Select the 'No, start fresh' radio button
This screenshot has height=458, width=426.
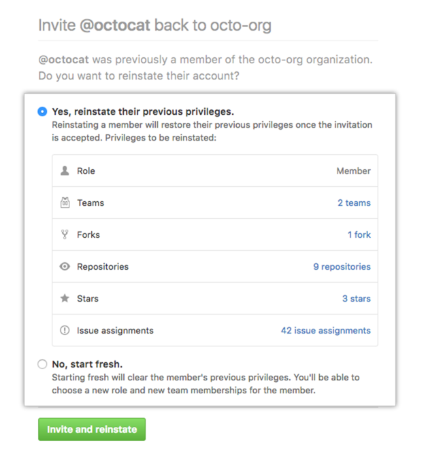tap(42, 364)
